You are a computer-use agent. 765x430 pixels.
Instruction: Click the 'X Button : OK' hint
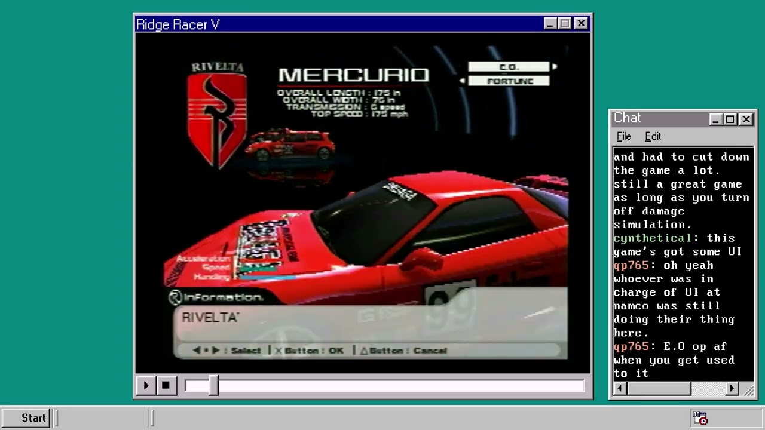click(x=310, y=351)
